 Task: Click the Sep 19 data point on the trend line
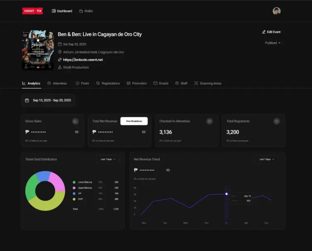(x=227, y=194)
